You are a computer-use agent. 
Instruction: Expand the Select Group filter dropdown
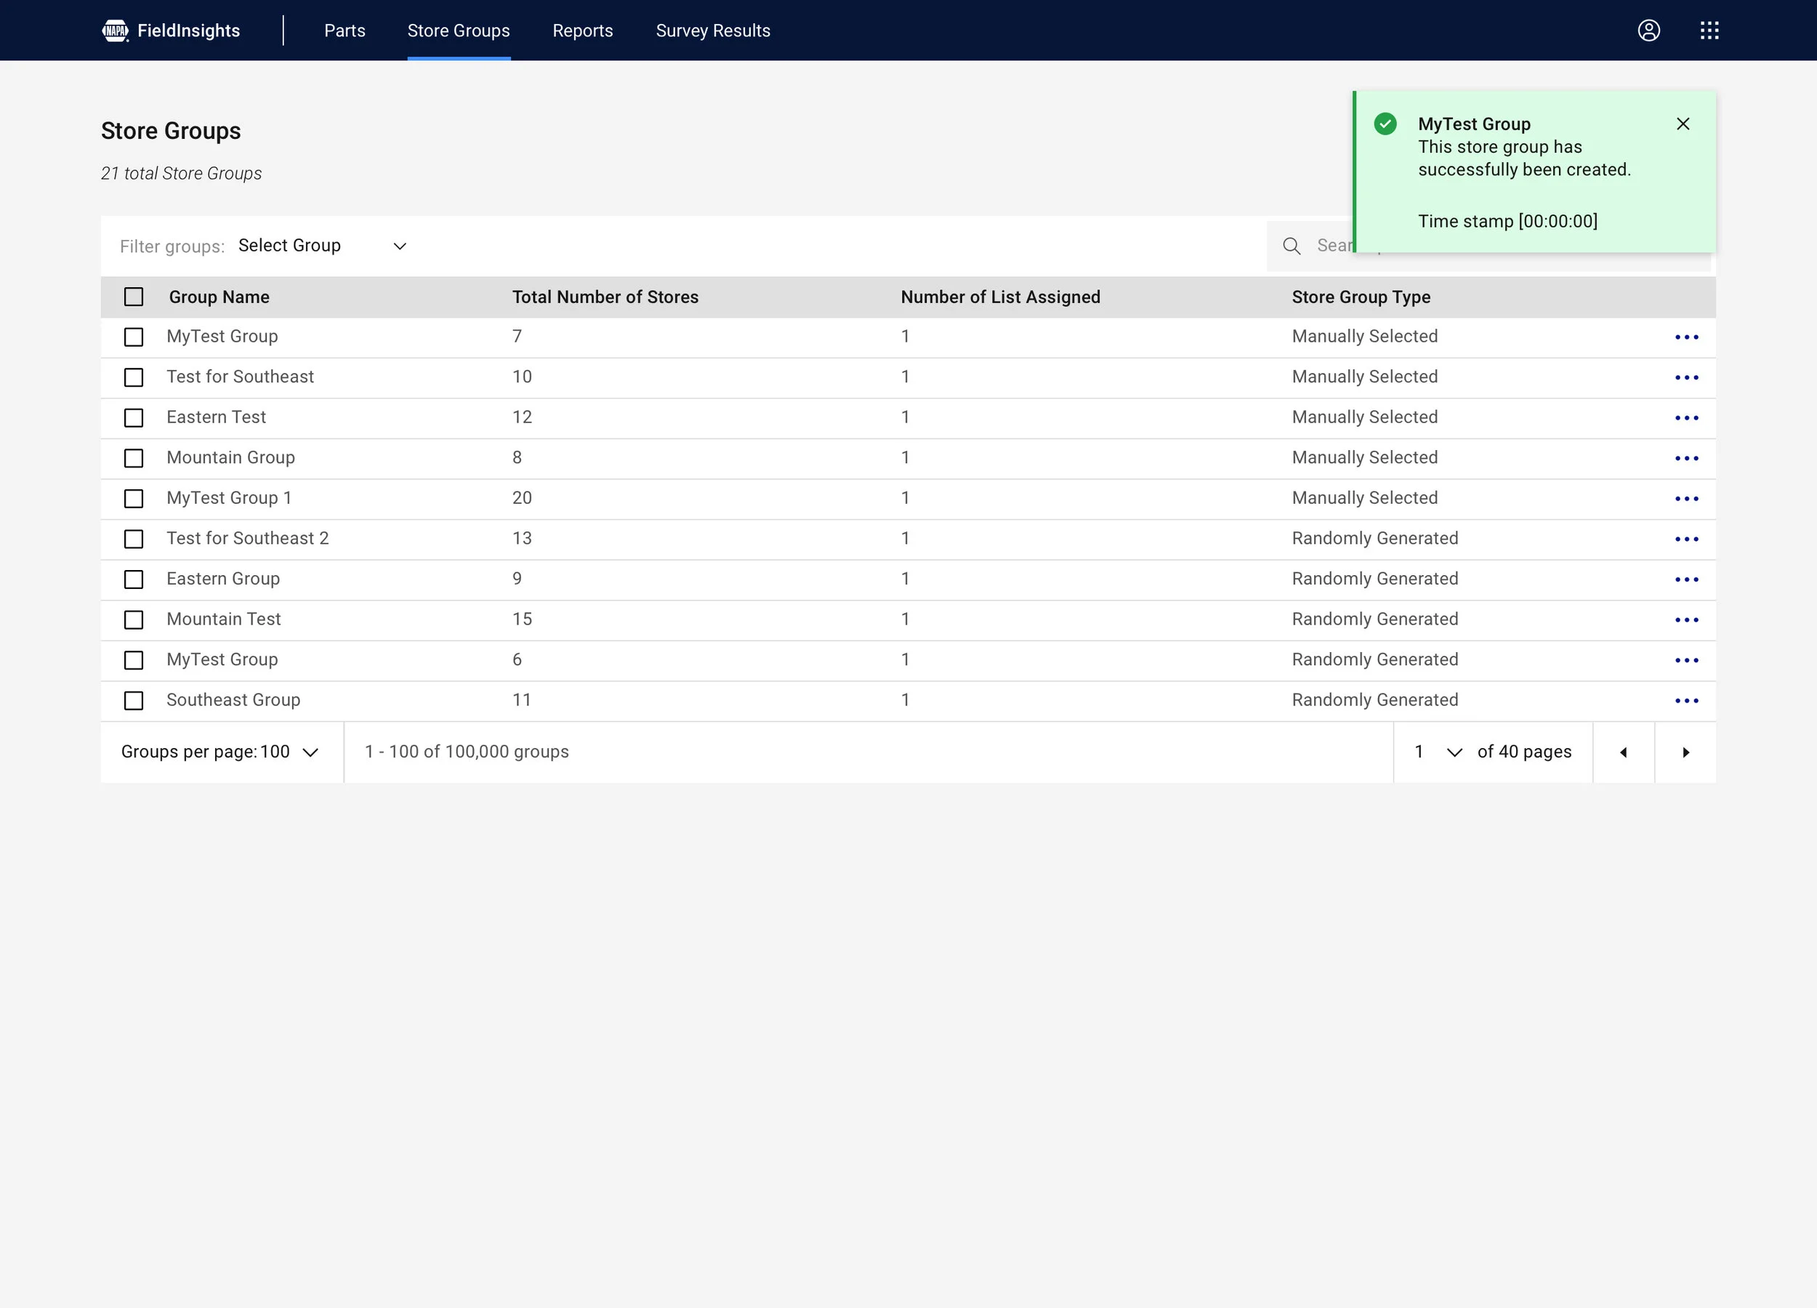[x=322, y=246]
